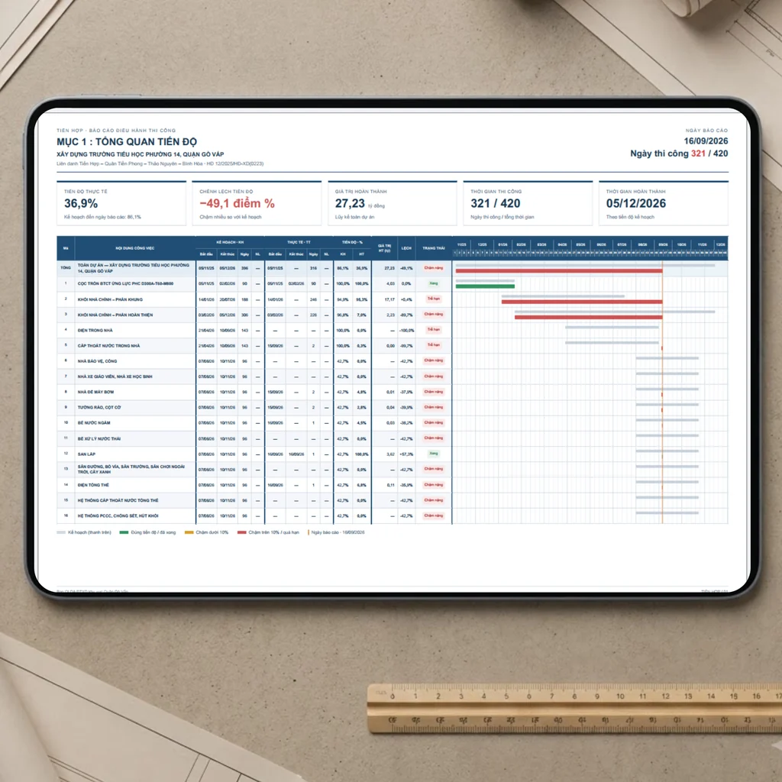Screen dimensions: 782x782
Task: Click the red Gantt bar for PHẦN KHUNG row
Action: point(582,302)
